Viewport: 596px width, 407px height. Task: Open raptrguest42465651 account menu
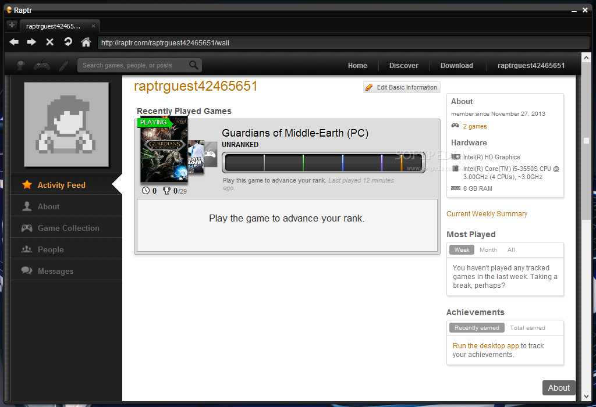531,66
